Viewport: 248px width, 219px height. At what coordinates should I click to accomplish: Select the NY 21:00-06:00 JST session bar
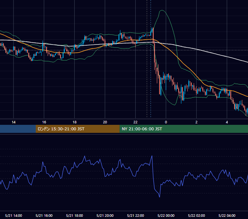coord(183,129)
